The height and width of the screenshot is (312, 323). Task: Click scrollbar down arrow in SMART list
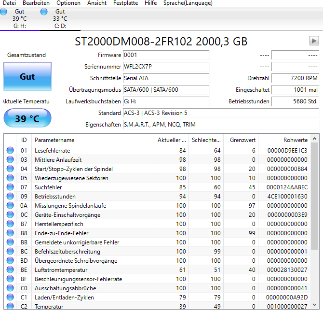pos(314,305)
